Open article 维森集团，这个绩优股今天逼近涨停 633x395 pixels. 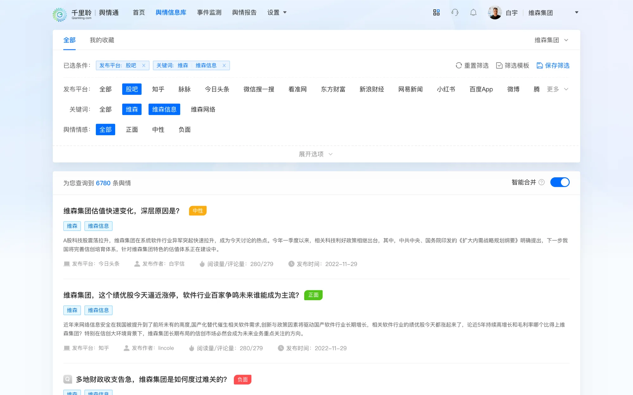pos(181,295)
